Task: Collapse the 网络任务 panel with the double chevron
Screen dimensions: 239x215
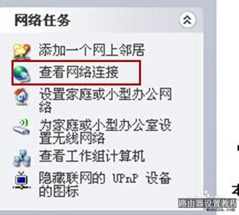Action: tap(187, 20)
